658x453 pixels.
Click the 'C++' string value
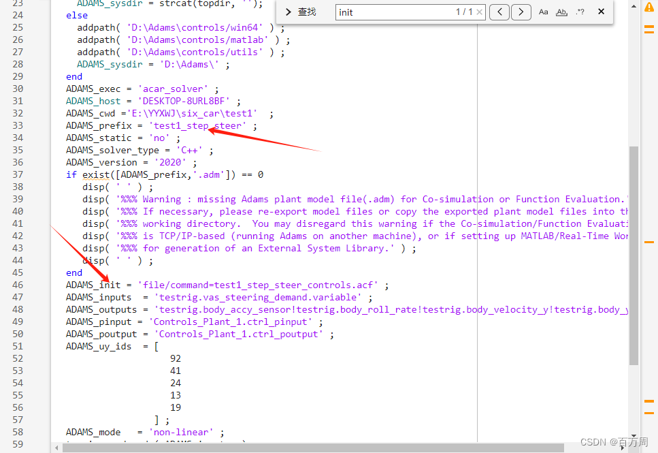(189, 150)
